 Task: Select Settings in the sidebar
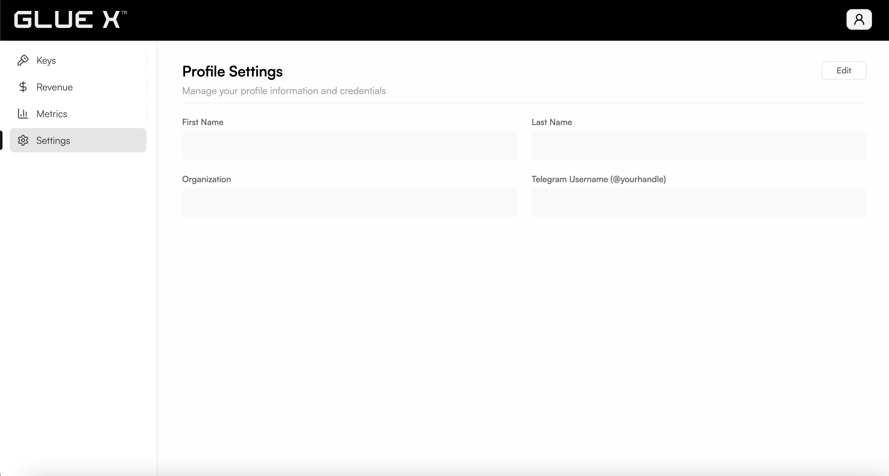point(53,140)
